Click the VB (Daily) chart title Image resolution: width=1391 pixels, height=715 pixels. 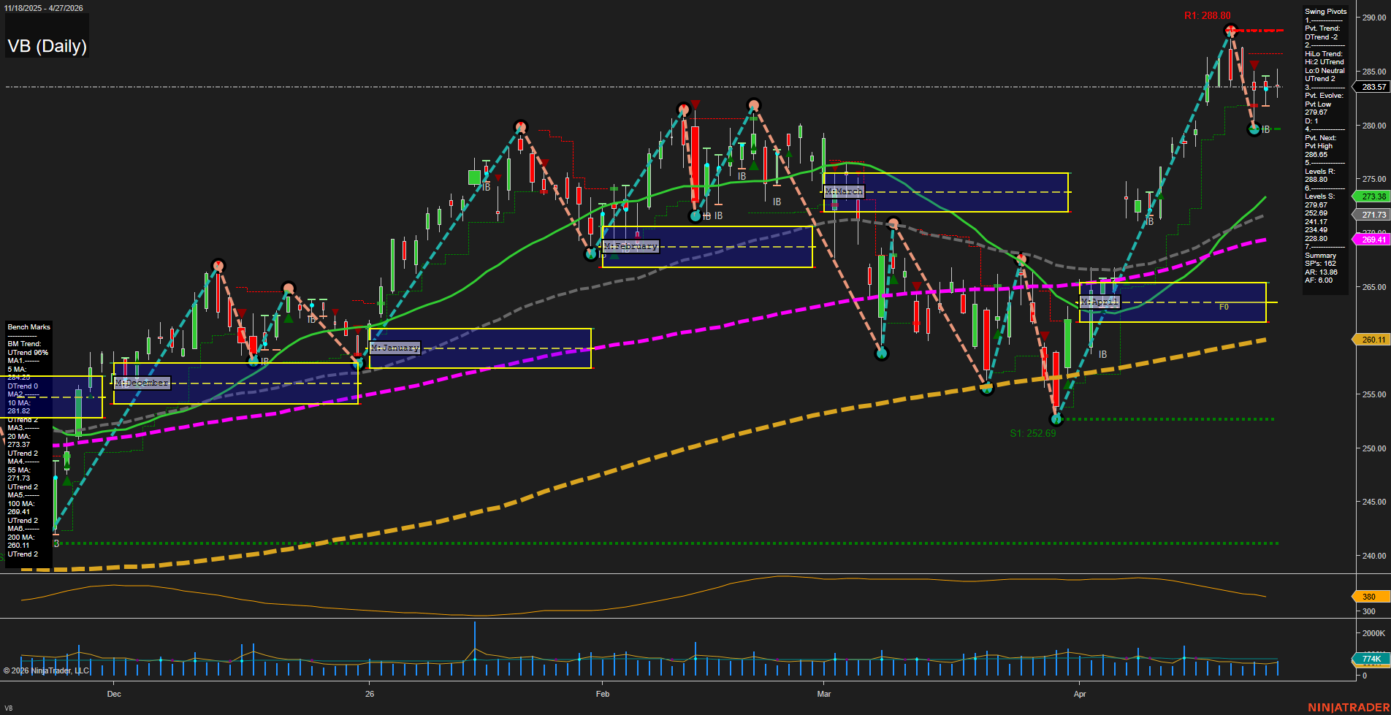click(47, 46)
